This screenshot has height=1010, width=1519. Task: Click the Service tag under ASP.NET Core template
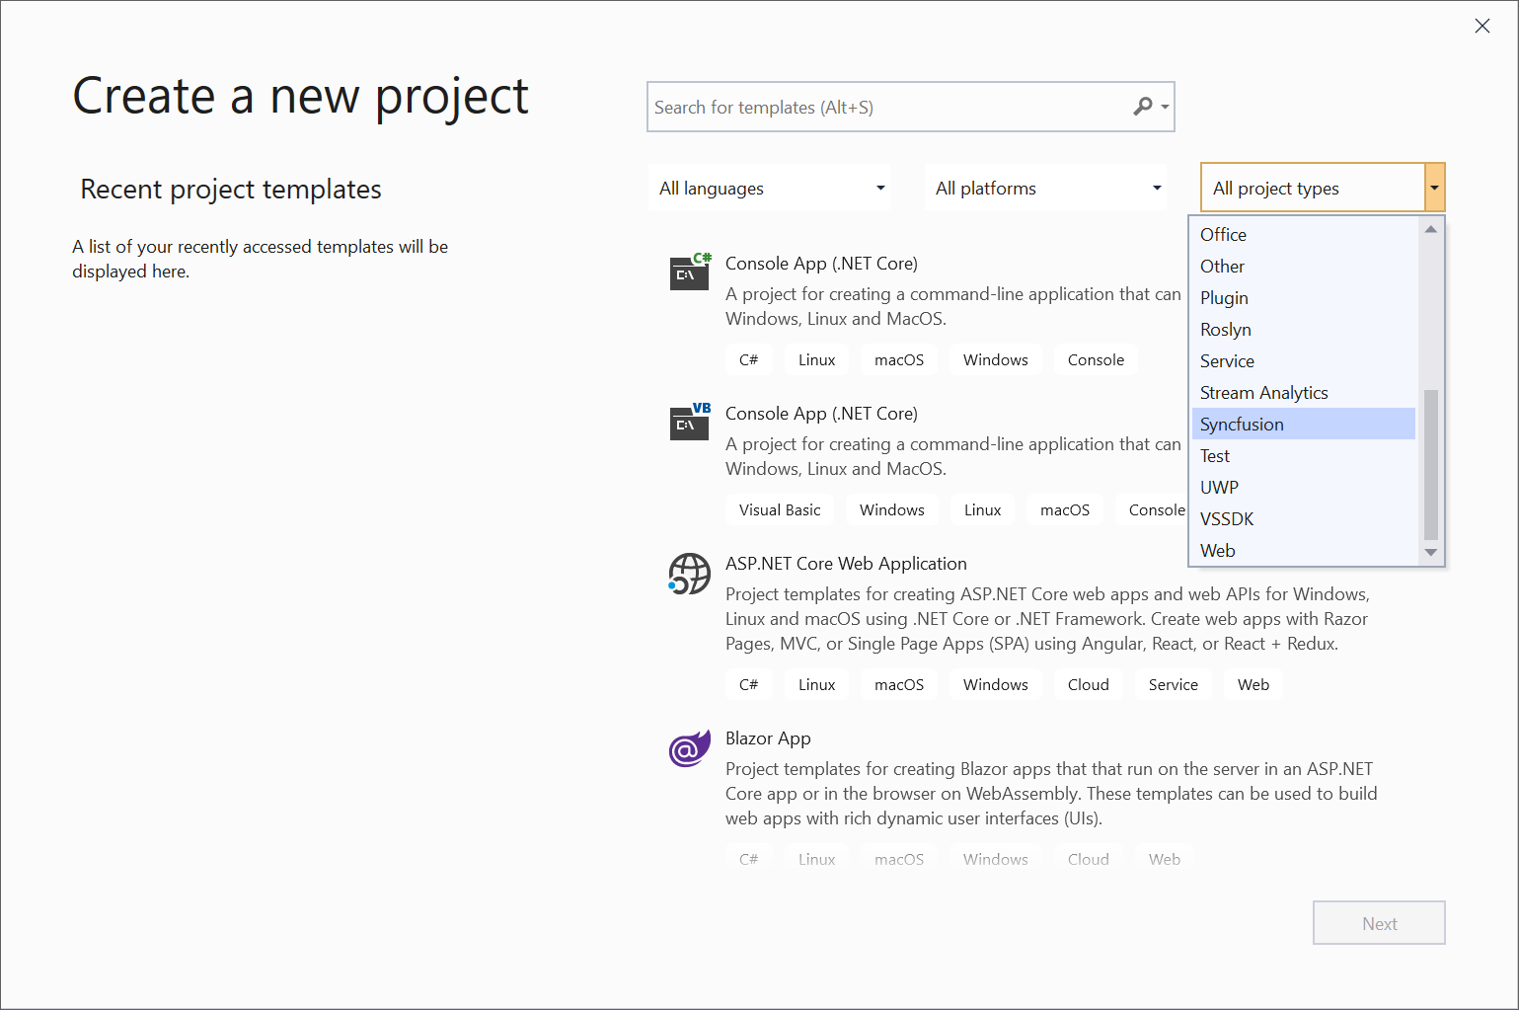[1173, 684]
